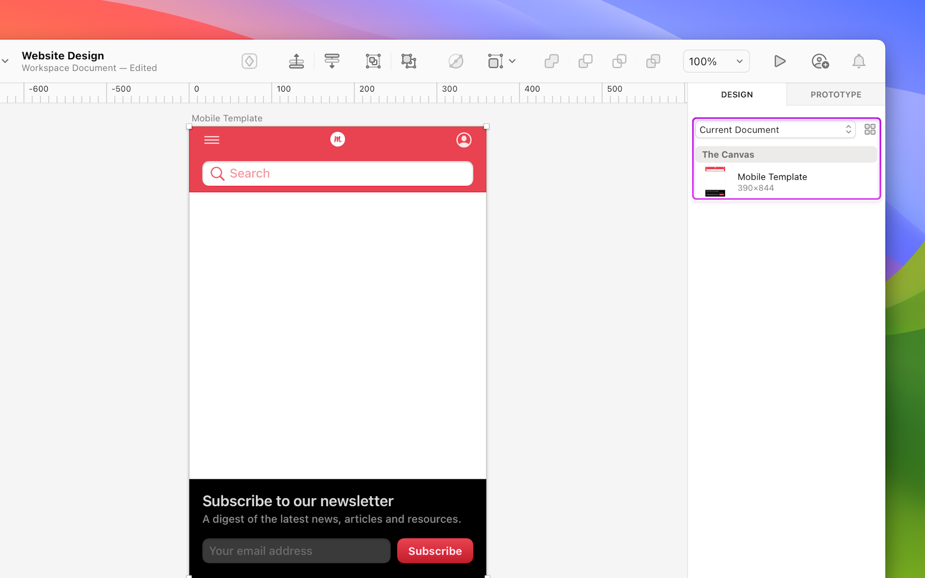Click the magnifier icon in Search field
Screen dimensions: 925x578
(217, 173)
